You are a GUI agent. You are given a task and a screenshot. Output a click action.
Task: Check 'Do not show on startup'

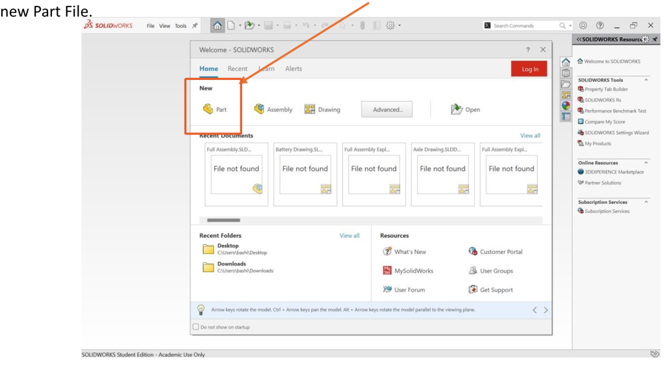tap(196, 327)
